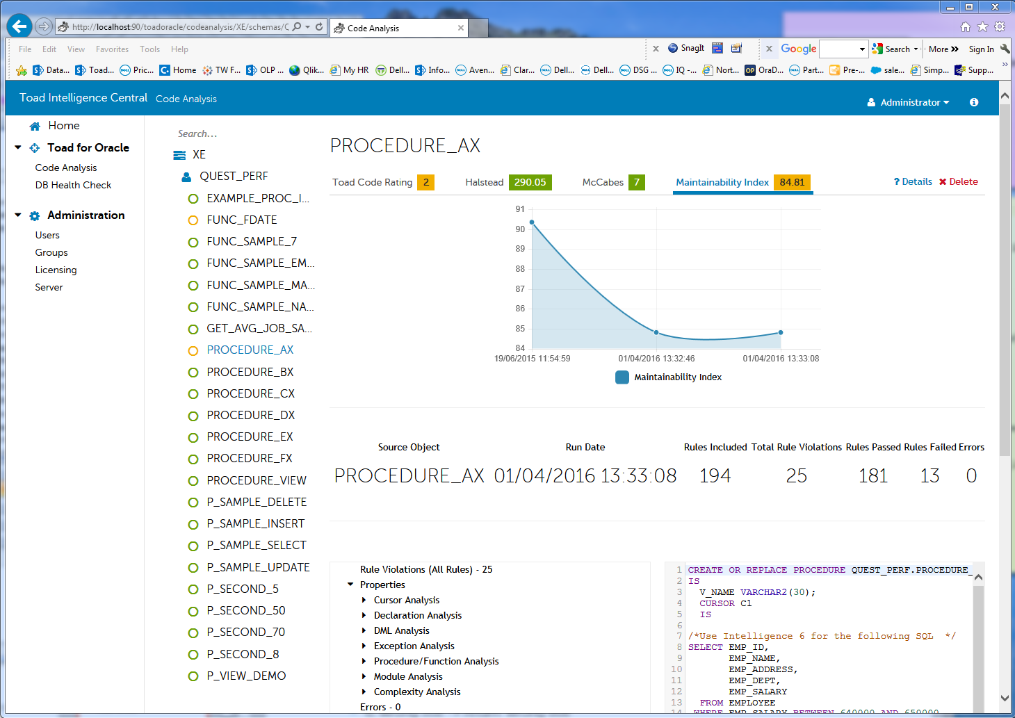Collapse the Properties node
This screenshot has height=718, width=1015.
(350, 585)
